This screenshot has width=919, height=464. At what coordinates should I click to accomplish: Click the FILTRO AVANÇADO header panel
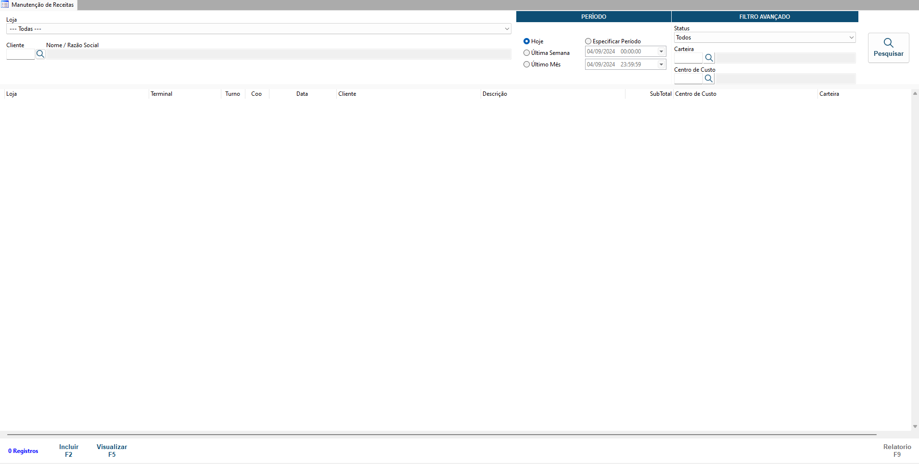pos(765,17)
